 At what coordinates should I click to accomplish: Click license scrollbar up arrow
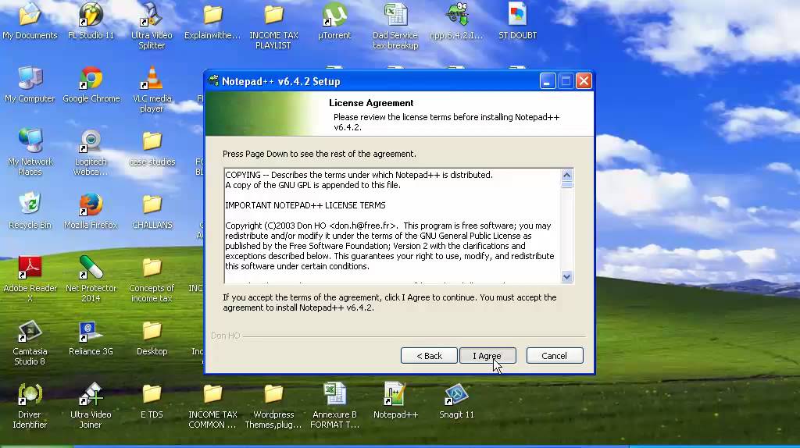[566, 175]
